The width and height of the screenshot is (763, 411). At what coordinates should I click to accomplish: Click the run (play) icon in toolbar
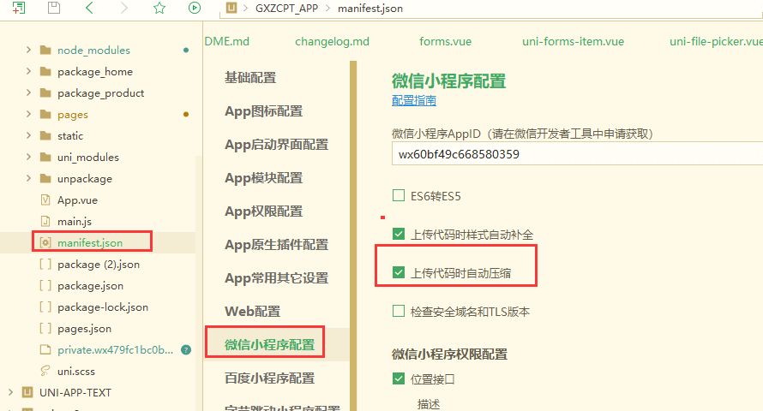tap(195, 8)
